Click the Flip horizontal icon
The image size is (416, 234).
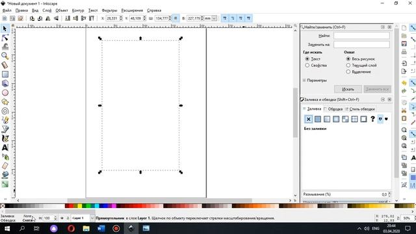48,18
